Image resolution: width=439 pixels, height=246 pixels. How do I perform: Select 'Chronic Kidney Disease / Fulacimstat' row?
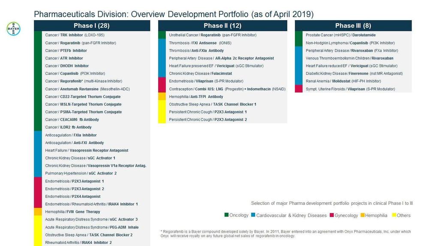(223, 74)
